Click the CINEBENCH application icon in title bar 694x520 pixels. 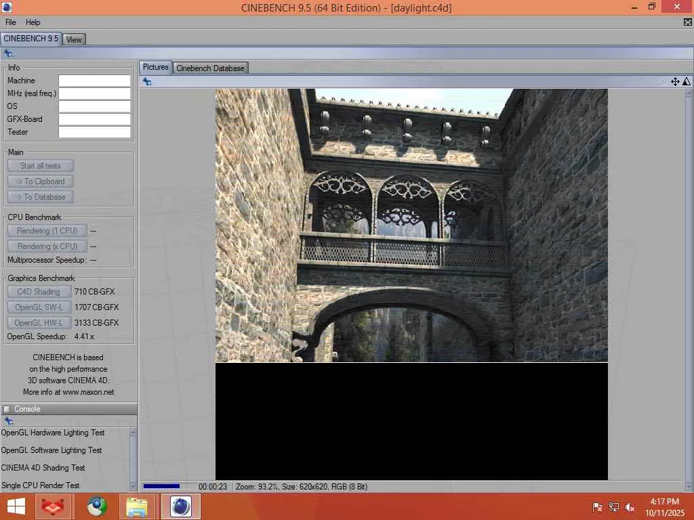7,7
